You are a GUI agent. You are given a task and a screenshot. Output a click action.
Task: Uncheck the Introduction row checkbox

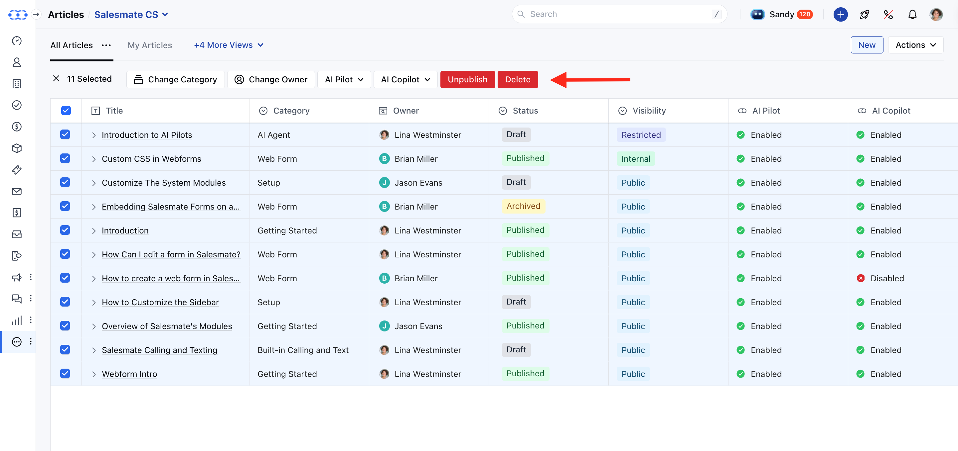(65, 230)
